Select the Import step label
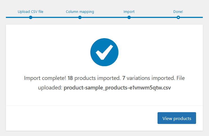 (x=129, y=12)
